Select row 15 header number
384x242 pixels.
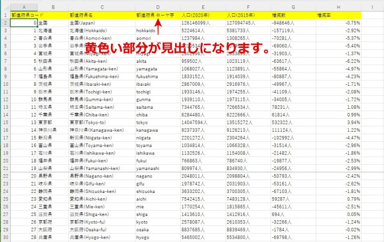point(5,123)
